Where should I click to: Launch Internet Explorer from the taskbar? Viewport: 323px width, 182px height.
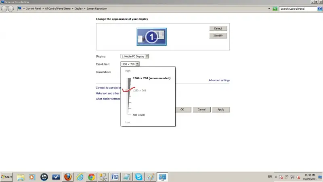pyautogui.click(x=80, y=177)
